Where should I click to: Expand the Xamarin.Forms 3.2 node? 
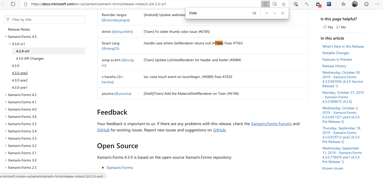[x=6, y=146]
